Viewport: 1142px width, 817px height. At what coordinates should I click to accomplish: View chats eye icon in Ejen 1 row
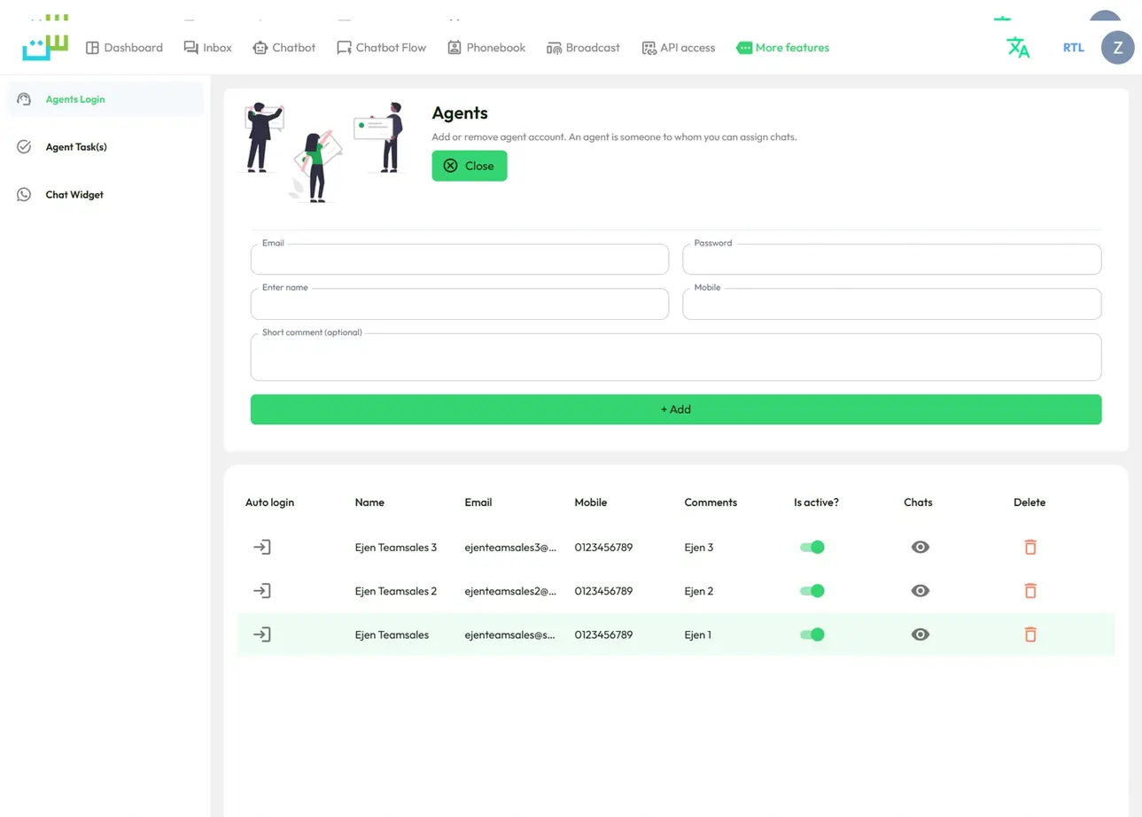tap(921, 634)
